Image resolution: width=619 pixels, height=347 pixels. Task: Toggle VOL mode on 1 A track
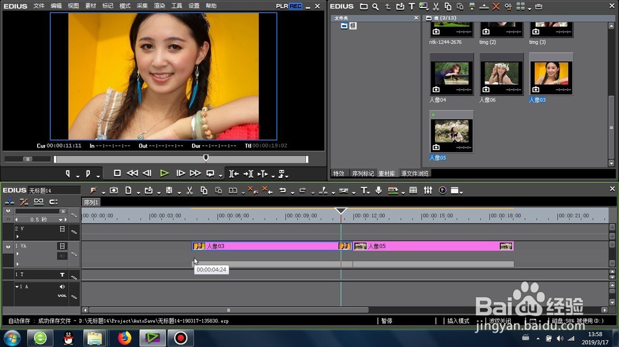pos(62,296)
